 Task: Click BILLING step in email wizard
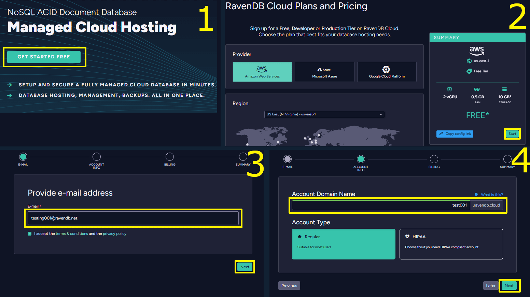(x=170, y=157)
